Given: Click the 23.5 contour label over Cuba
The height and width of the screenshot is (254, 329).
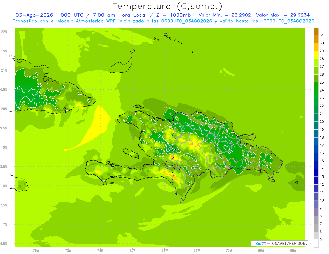Looking at the screenshot, I should 44,104.
